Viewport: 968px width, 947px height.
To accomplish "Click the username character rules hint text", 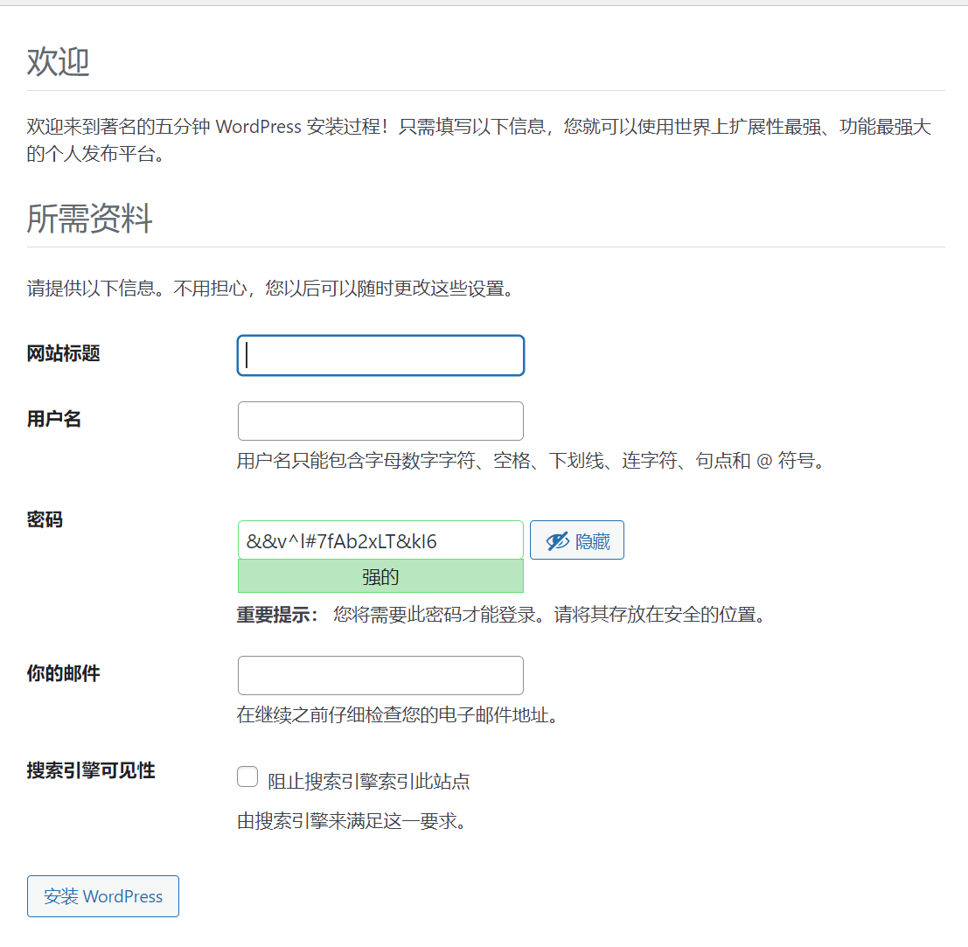I will (531, 461).
